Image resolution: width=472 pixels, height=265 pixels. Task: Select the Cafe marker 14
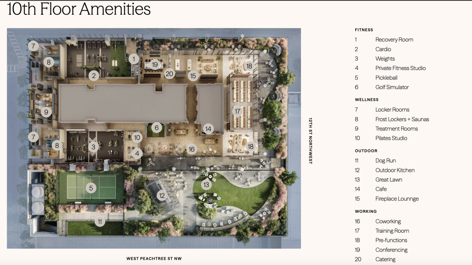click(208, 129)
